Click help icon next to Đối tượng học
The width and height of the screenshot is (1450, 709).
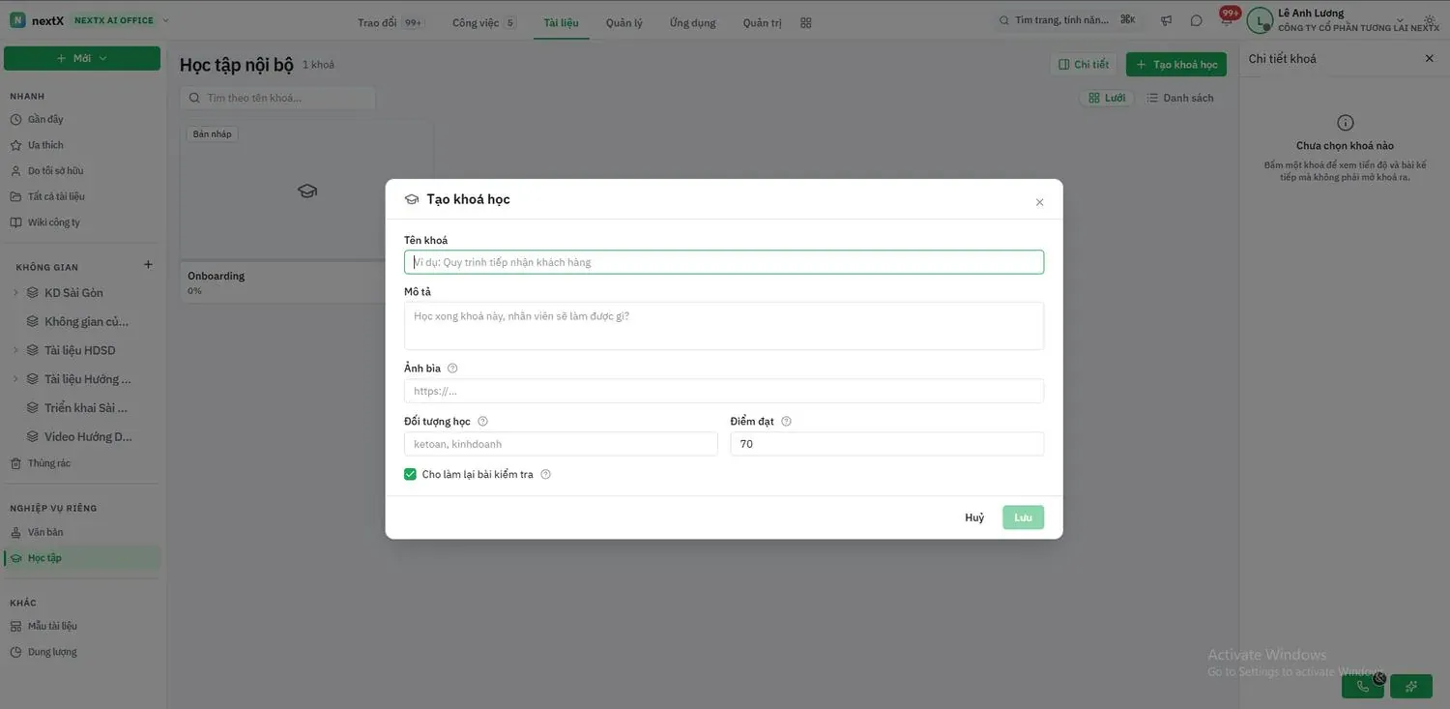483,422
